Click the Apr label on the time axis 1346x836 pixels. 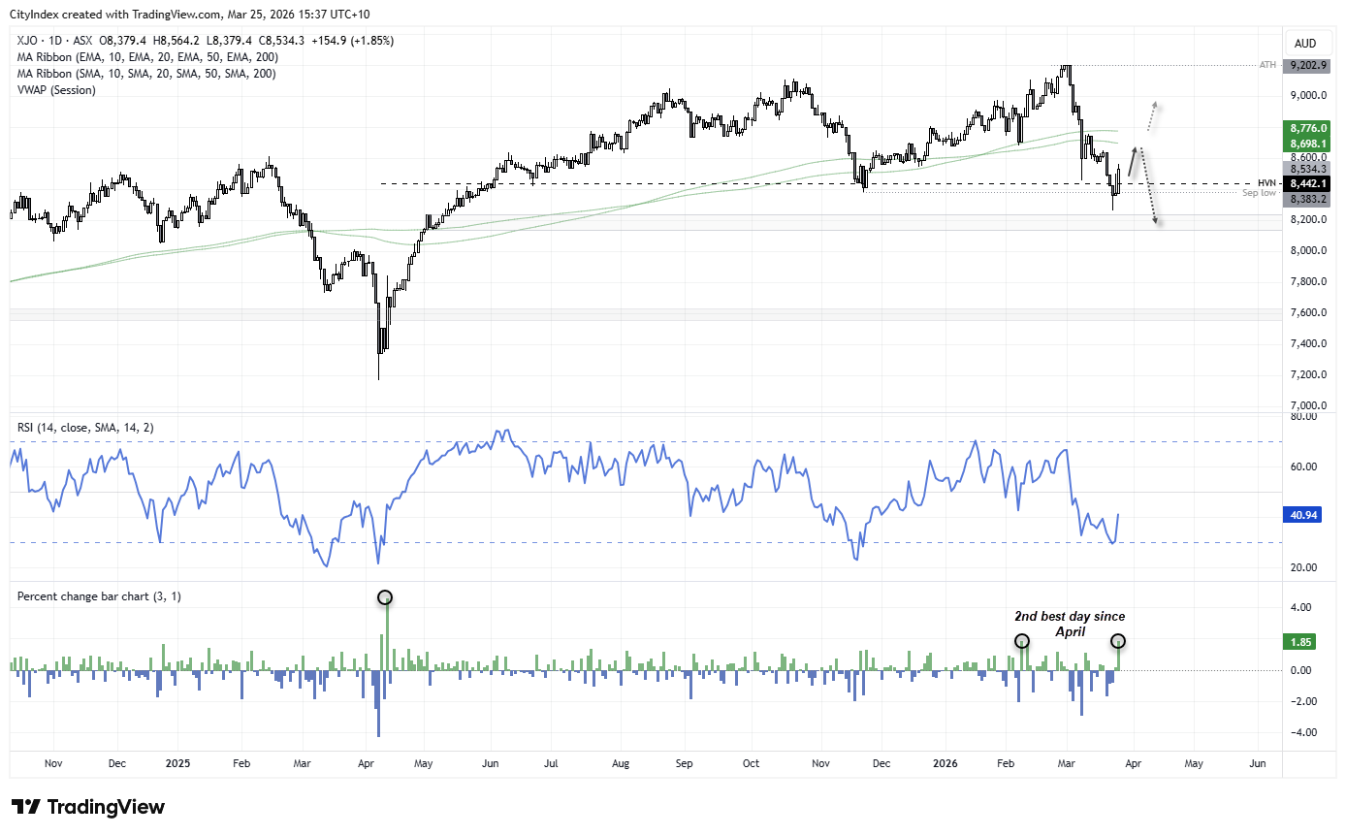point(366,764)
